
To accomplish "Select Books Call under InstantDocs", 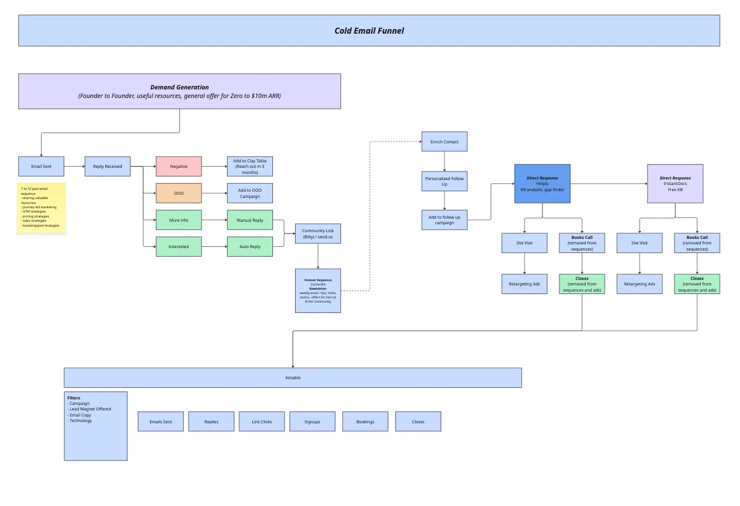I will (697, 243).
